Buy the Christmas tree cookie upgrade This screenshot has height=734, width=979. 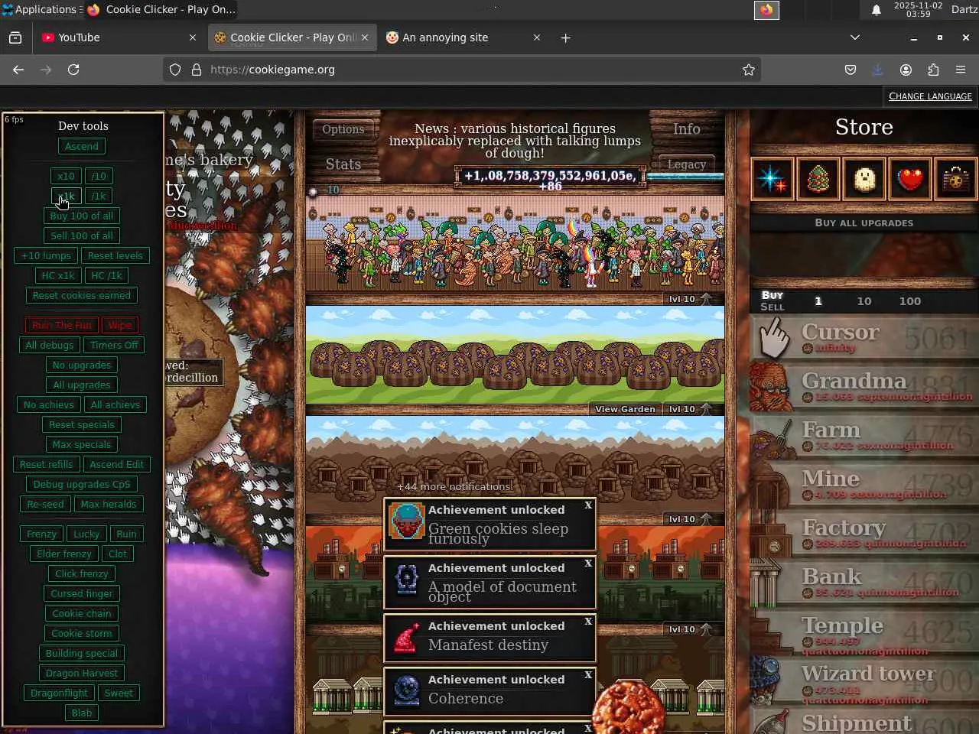[x=818, y=179]
